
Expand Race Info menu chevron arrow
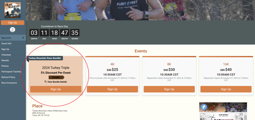click(23, 38)
